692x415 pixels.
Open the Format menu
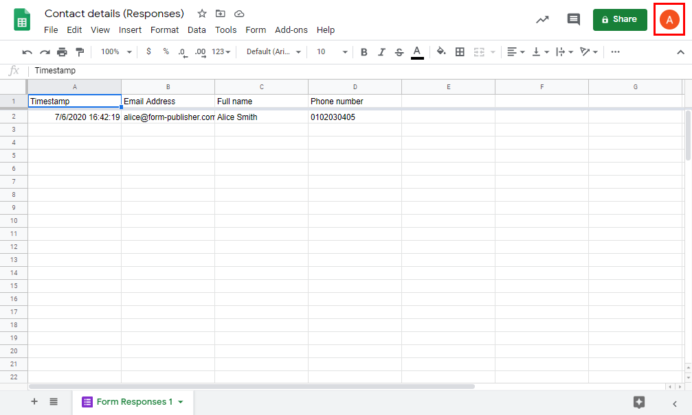pyautogui.click(x=165, y=30)
